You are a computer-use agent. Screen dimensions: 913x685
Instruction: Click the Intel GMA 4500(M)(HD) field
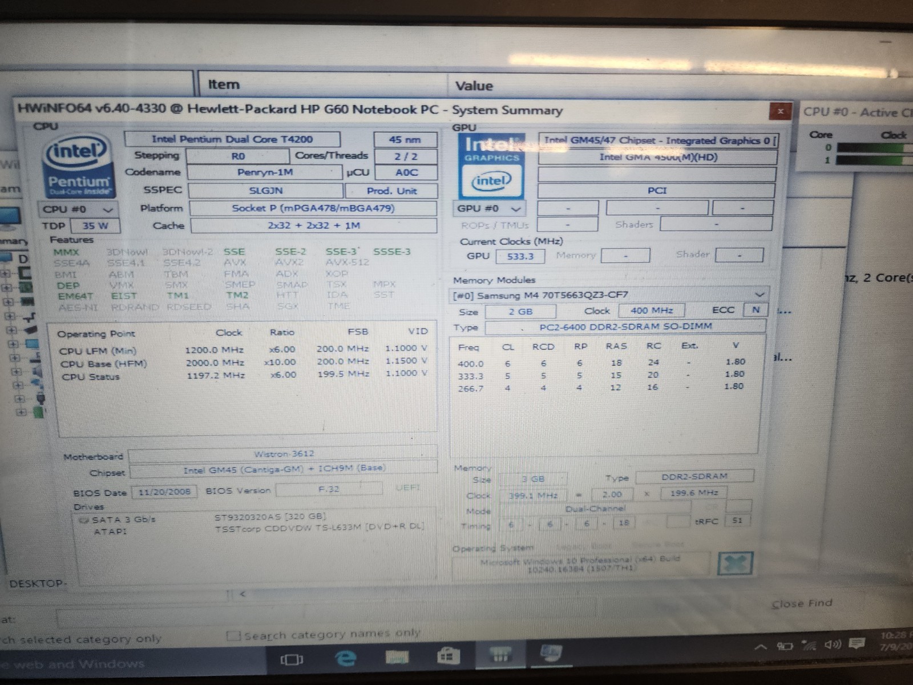click(657, 157)
